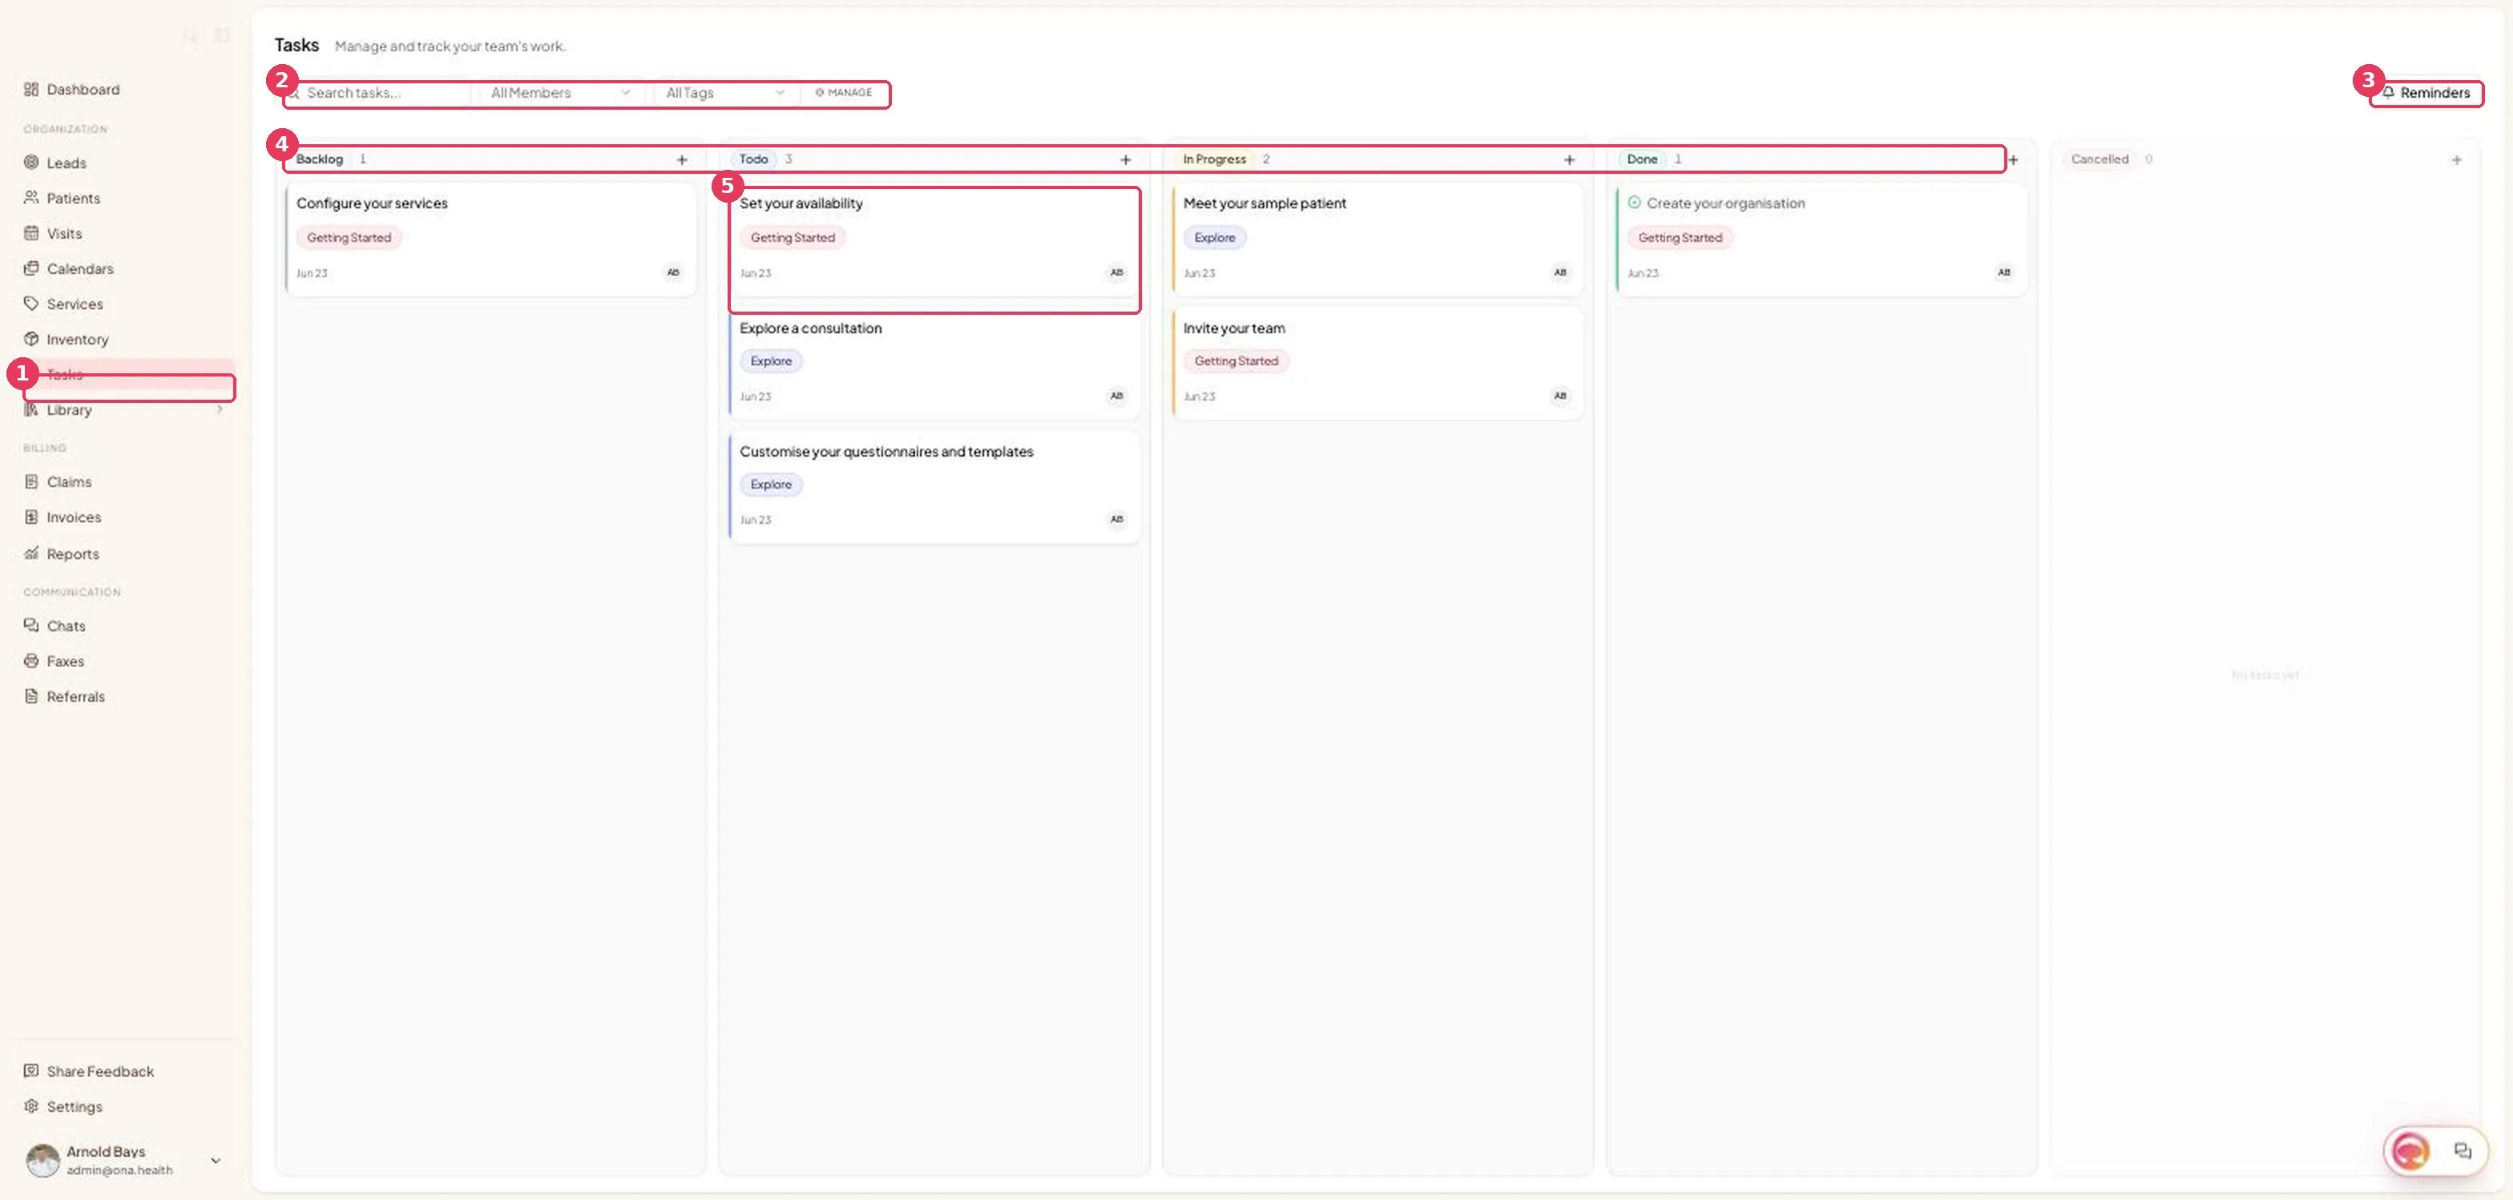Click the Share Feedback icon
Image resolution: width=2513 pixels, height=1200 pixels.
[31, 1070]
